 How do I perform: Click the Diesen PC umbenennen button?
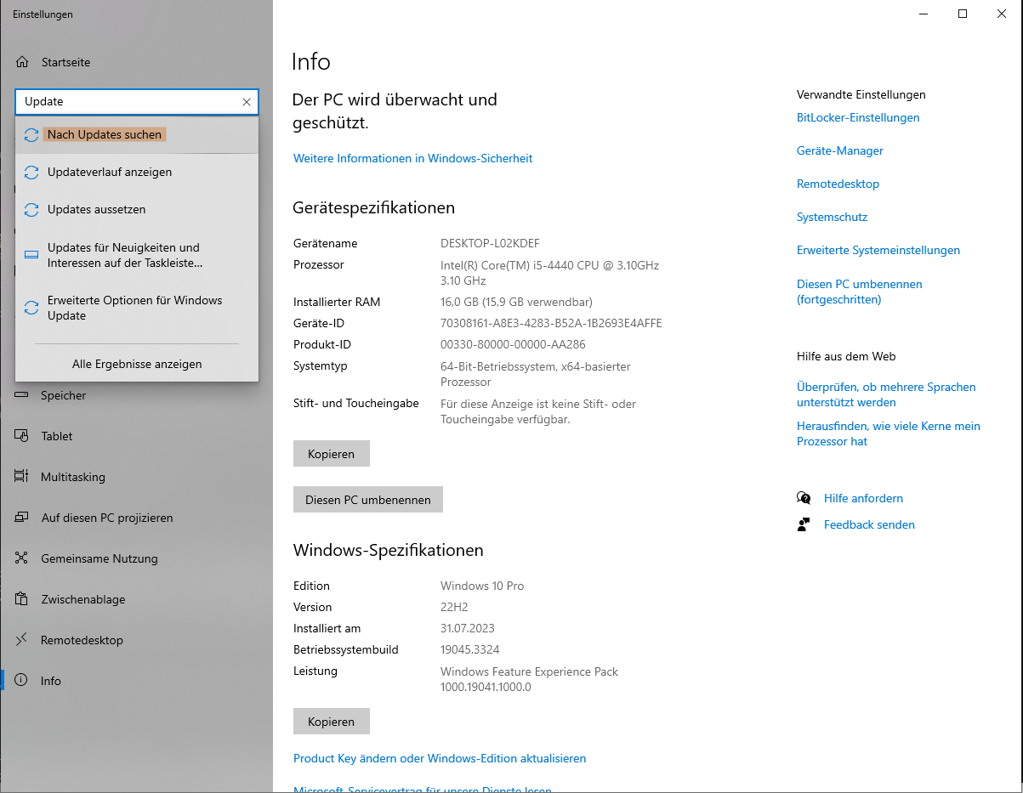point(368,500)
